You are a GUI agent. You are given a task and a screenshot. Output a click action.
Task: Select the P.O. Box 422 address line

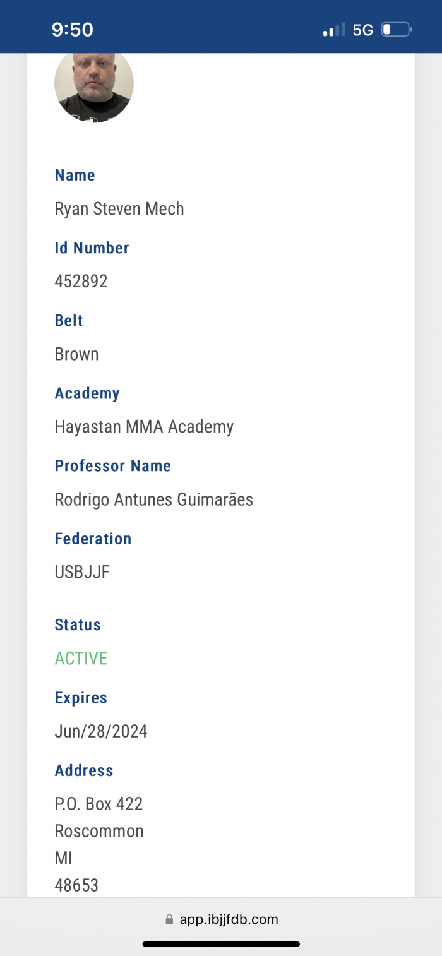click(x=99, y=804)
